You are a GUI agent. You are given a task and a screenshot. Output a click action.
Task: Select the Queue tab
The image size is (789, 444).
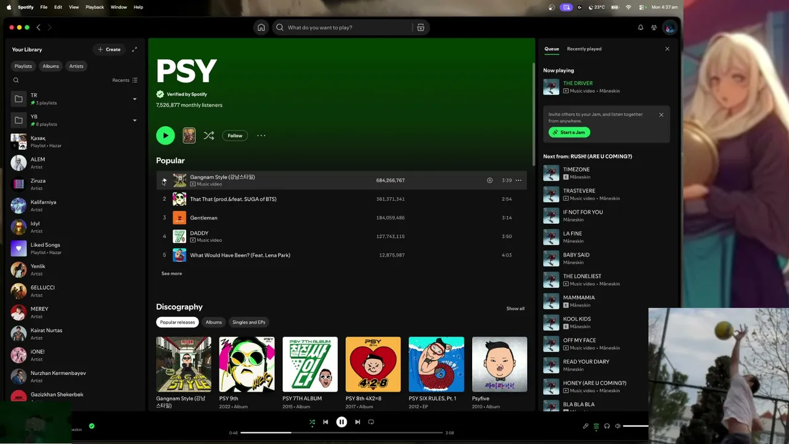(552, 49)
